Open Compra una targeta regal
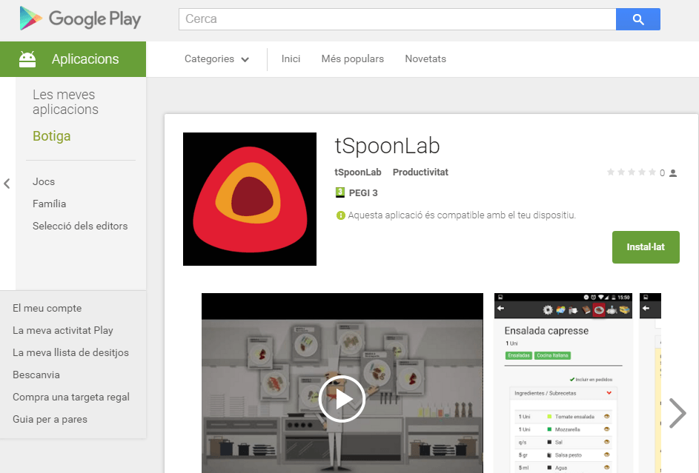Image resolution: width=699 pixels, height=473 pixels. (x=71, y=397)
